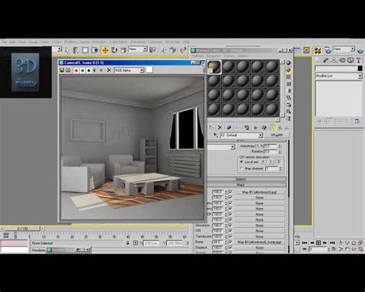365x292 pixels.
Task: Open Material Editor Options menu
Action: pos(229,55)
